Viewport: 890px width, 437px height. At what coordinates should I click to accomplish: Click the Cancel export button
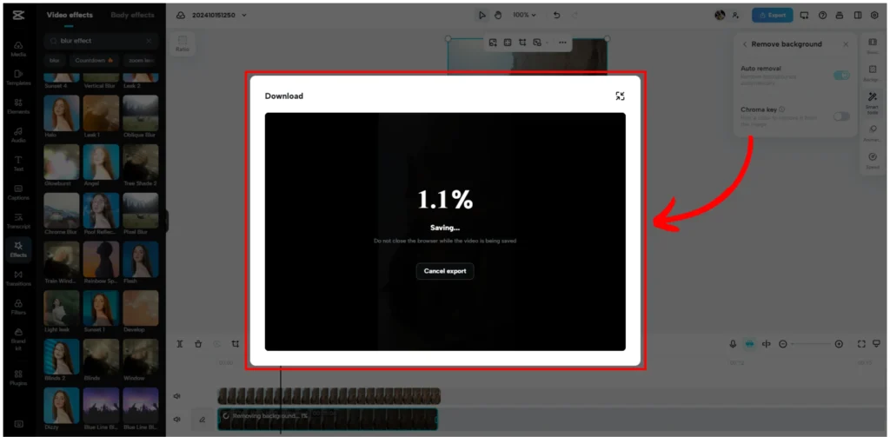445,271
